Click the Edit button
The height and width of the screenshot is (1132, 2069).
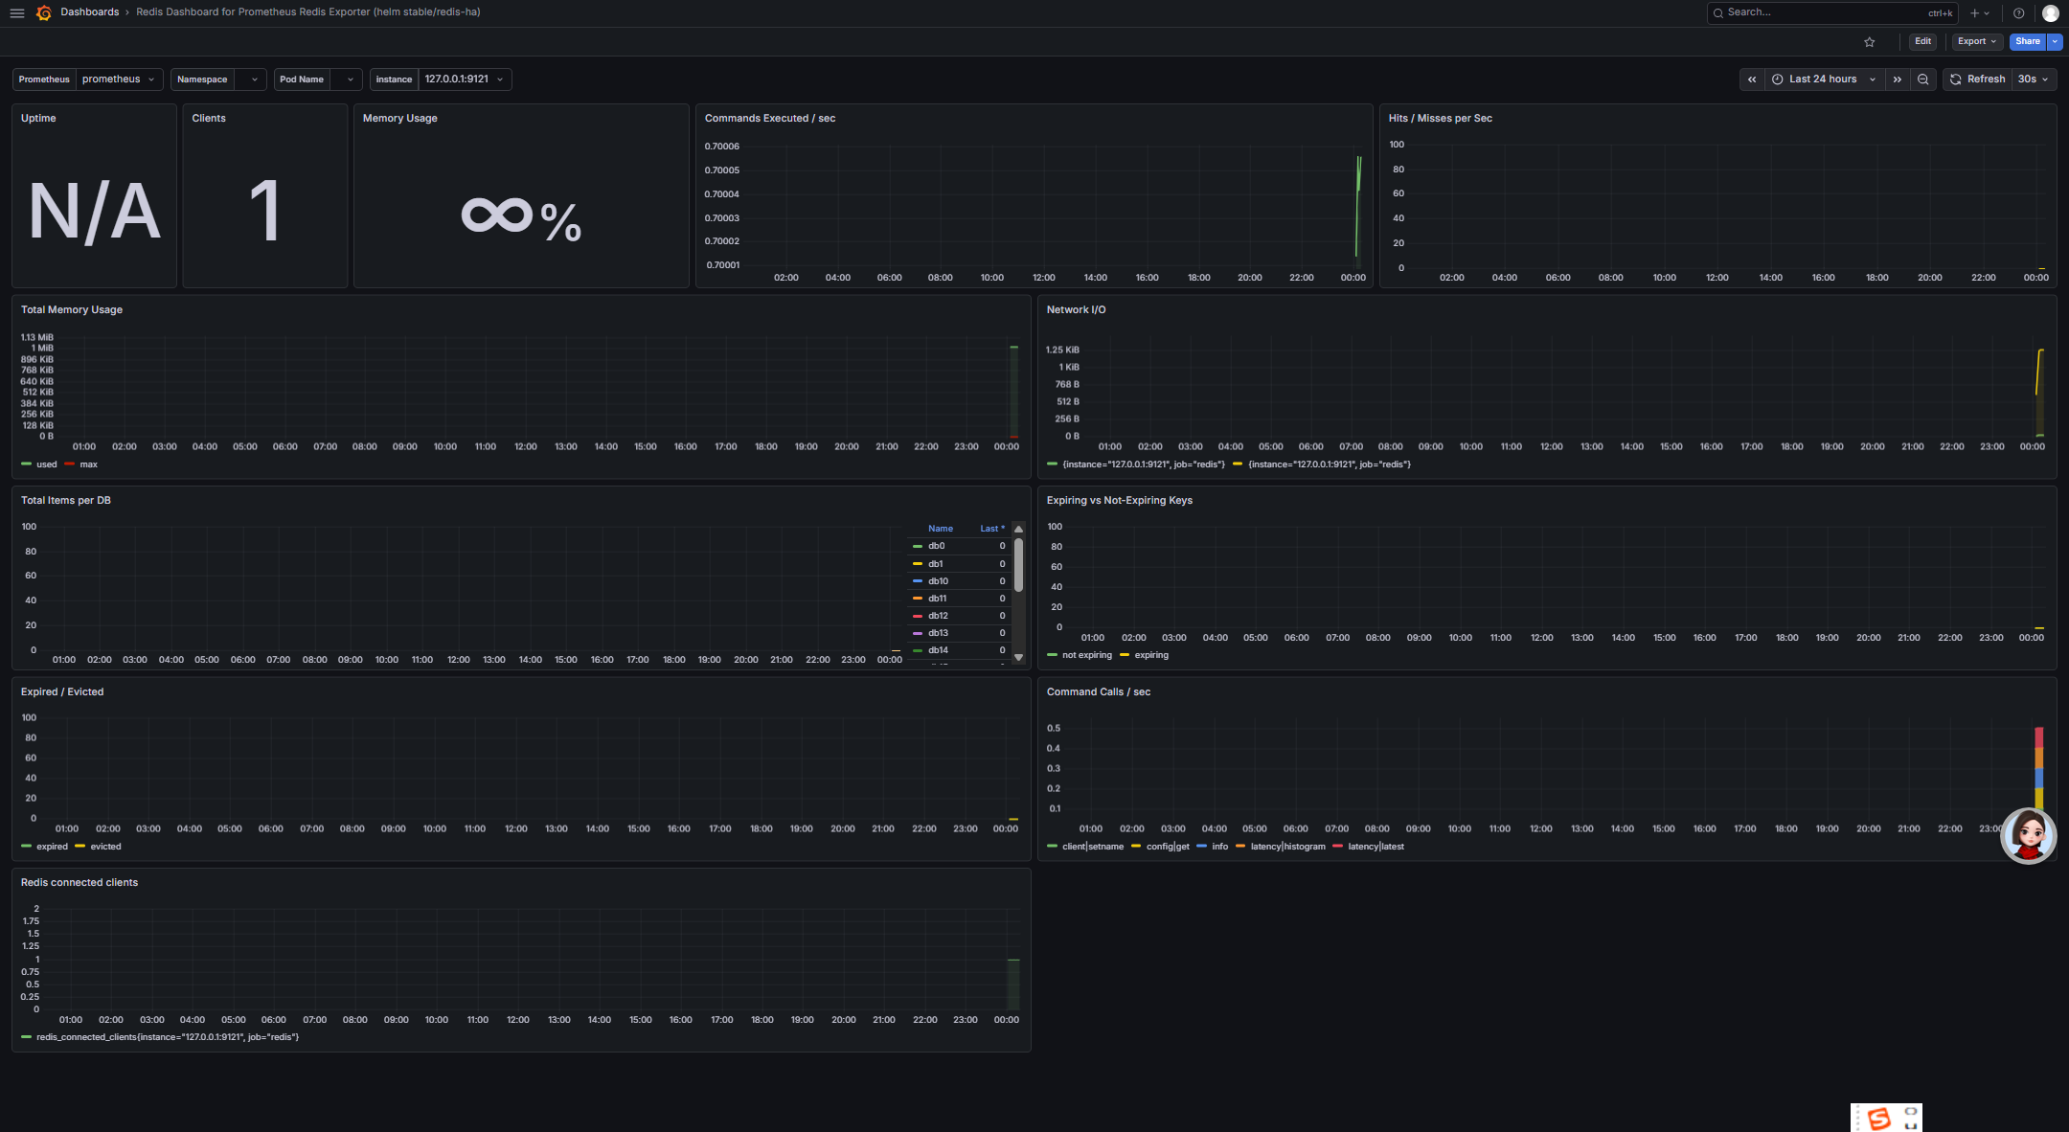tap(1922, 41)
